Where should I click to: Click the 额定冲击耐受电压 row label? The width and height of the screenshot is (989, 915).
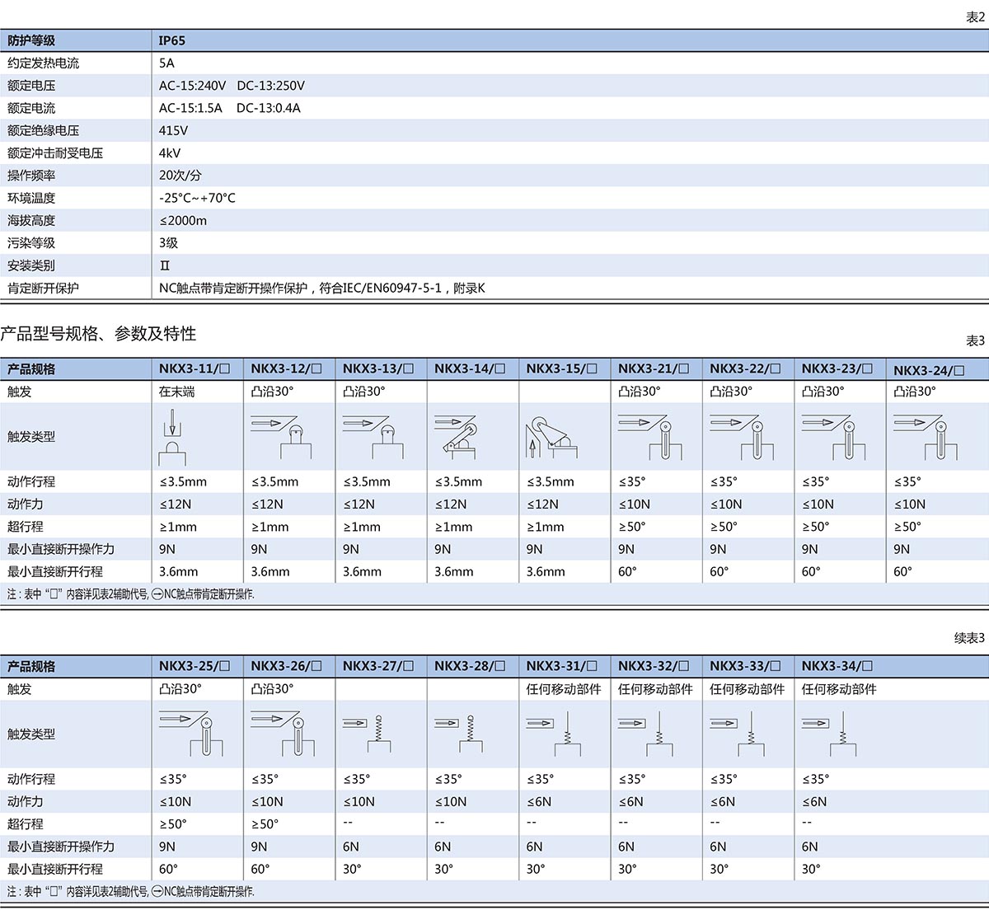pos(55,152)
